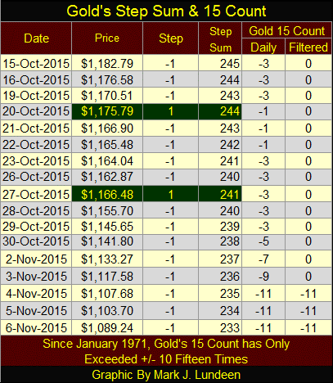Select the $1,089.24 price cell
Image resolution: width=333 pixels, height=383 pixels.
107,327
